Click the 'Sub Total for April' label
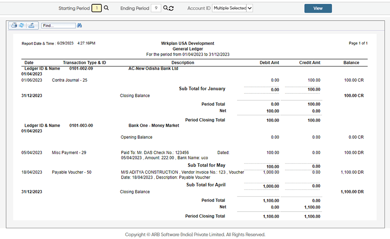Viewport: 390px width, 239px height. pyautogui.click(x=206, y=185)
